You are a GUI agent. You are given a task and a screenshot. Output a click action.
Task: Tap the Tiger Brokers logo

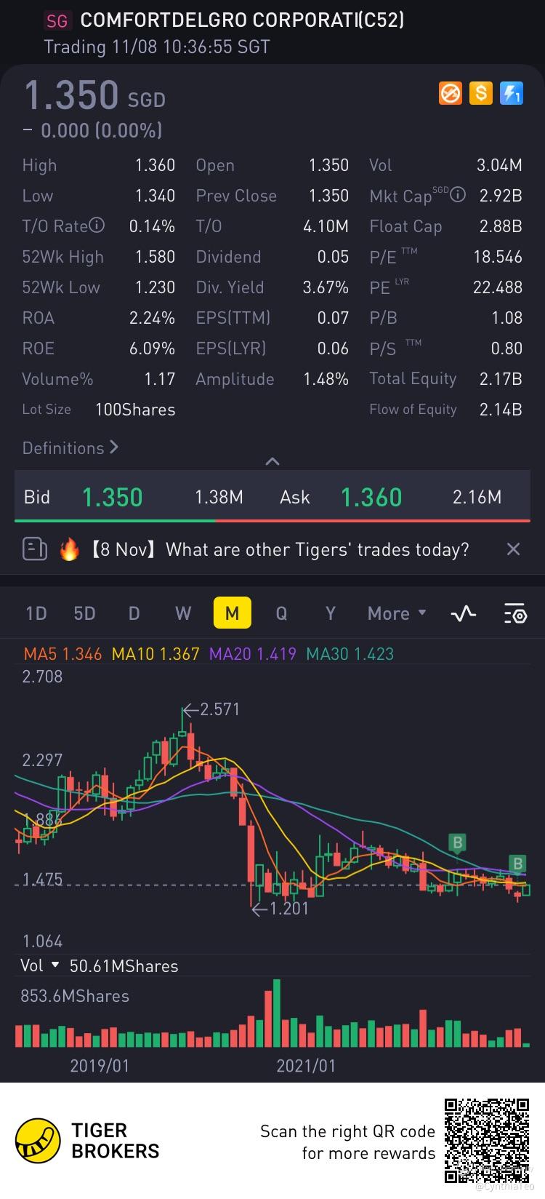[x=87, y=1140]
